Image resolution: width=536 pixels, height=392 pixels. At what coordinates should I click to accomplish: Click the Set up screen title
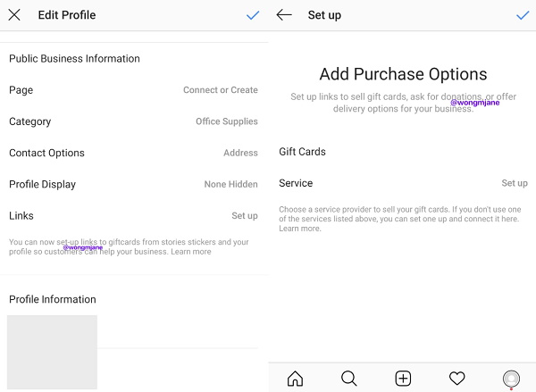point(324,15)
